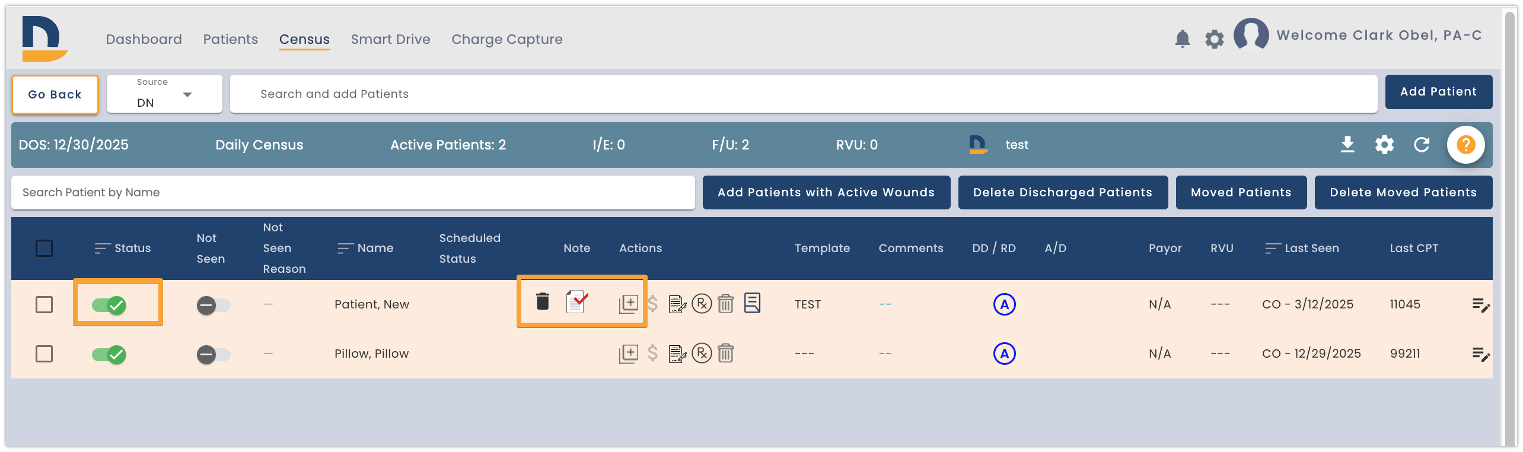
Task: Click the Go Back button
Action: coord(55,94)
